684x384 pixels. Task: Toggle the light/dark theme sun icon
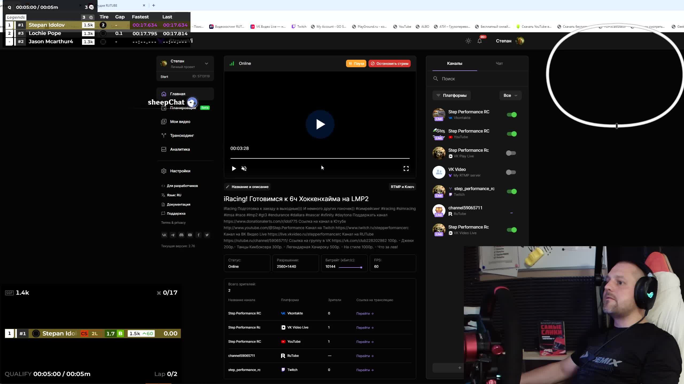coord(468,41)
